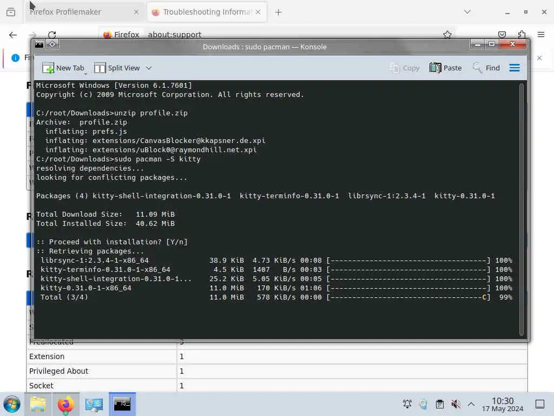
Task: Click the Konsole terminal window icon
Action: [x=39, y=44]
